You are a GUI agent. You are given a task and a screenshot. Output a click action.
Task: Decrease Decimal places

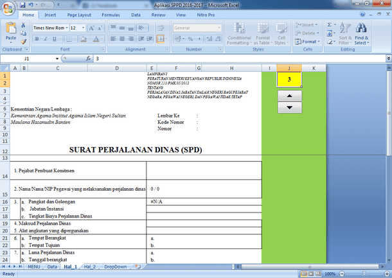point(218,39)
